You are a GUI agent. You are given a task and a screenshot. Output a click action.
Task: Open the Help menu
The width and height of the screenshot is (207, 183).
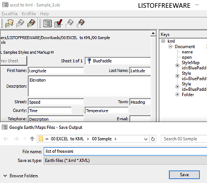(45, 14)
